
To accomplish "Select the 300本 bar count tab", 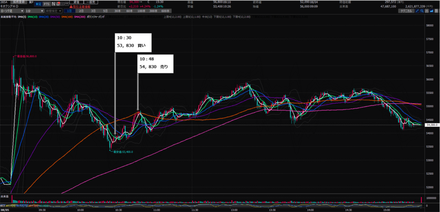I will (x=153, y=11).
